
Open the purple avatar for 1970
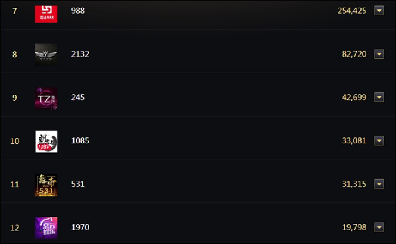click(46, 228)
